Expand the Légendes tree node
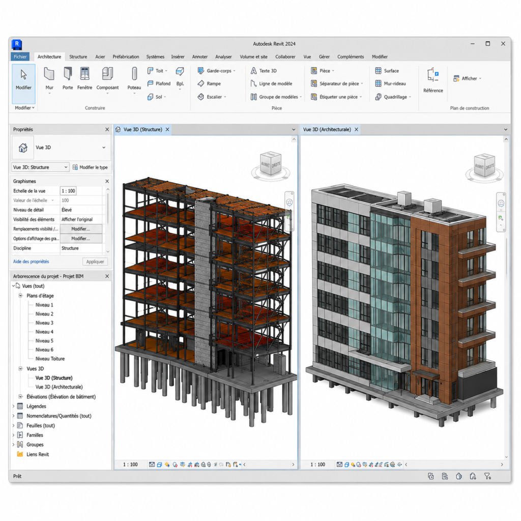The width and height of the screenshot is (521, 521). (x=14, y=406)
